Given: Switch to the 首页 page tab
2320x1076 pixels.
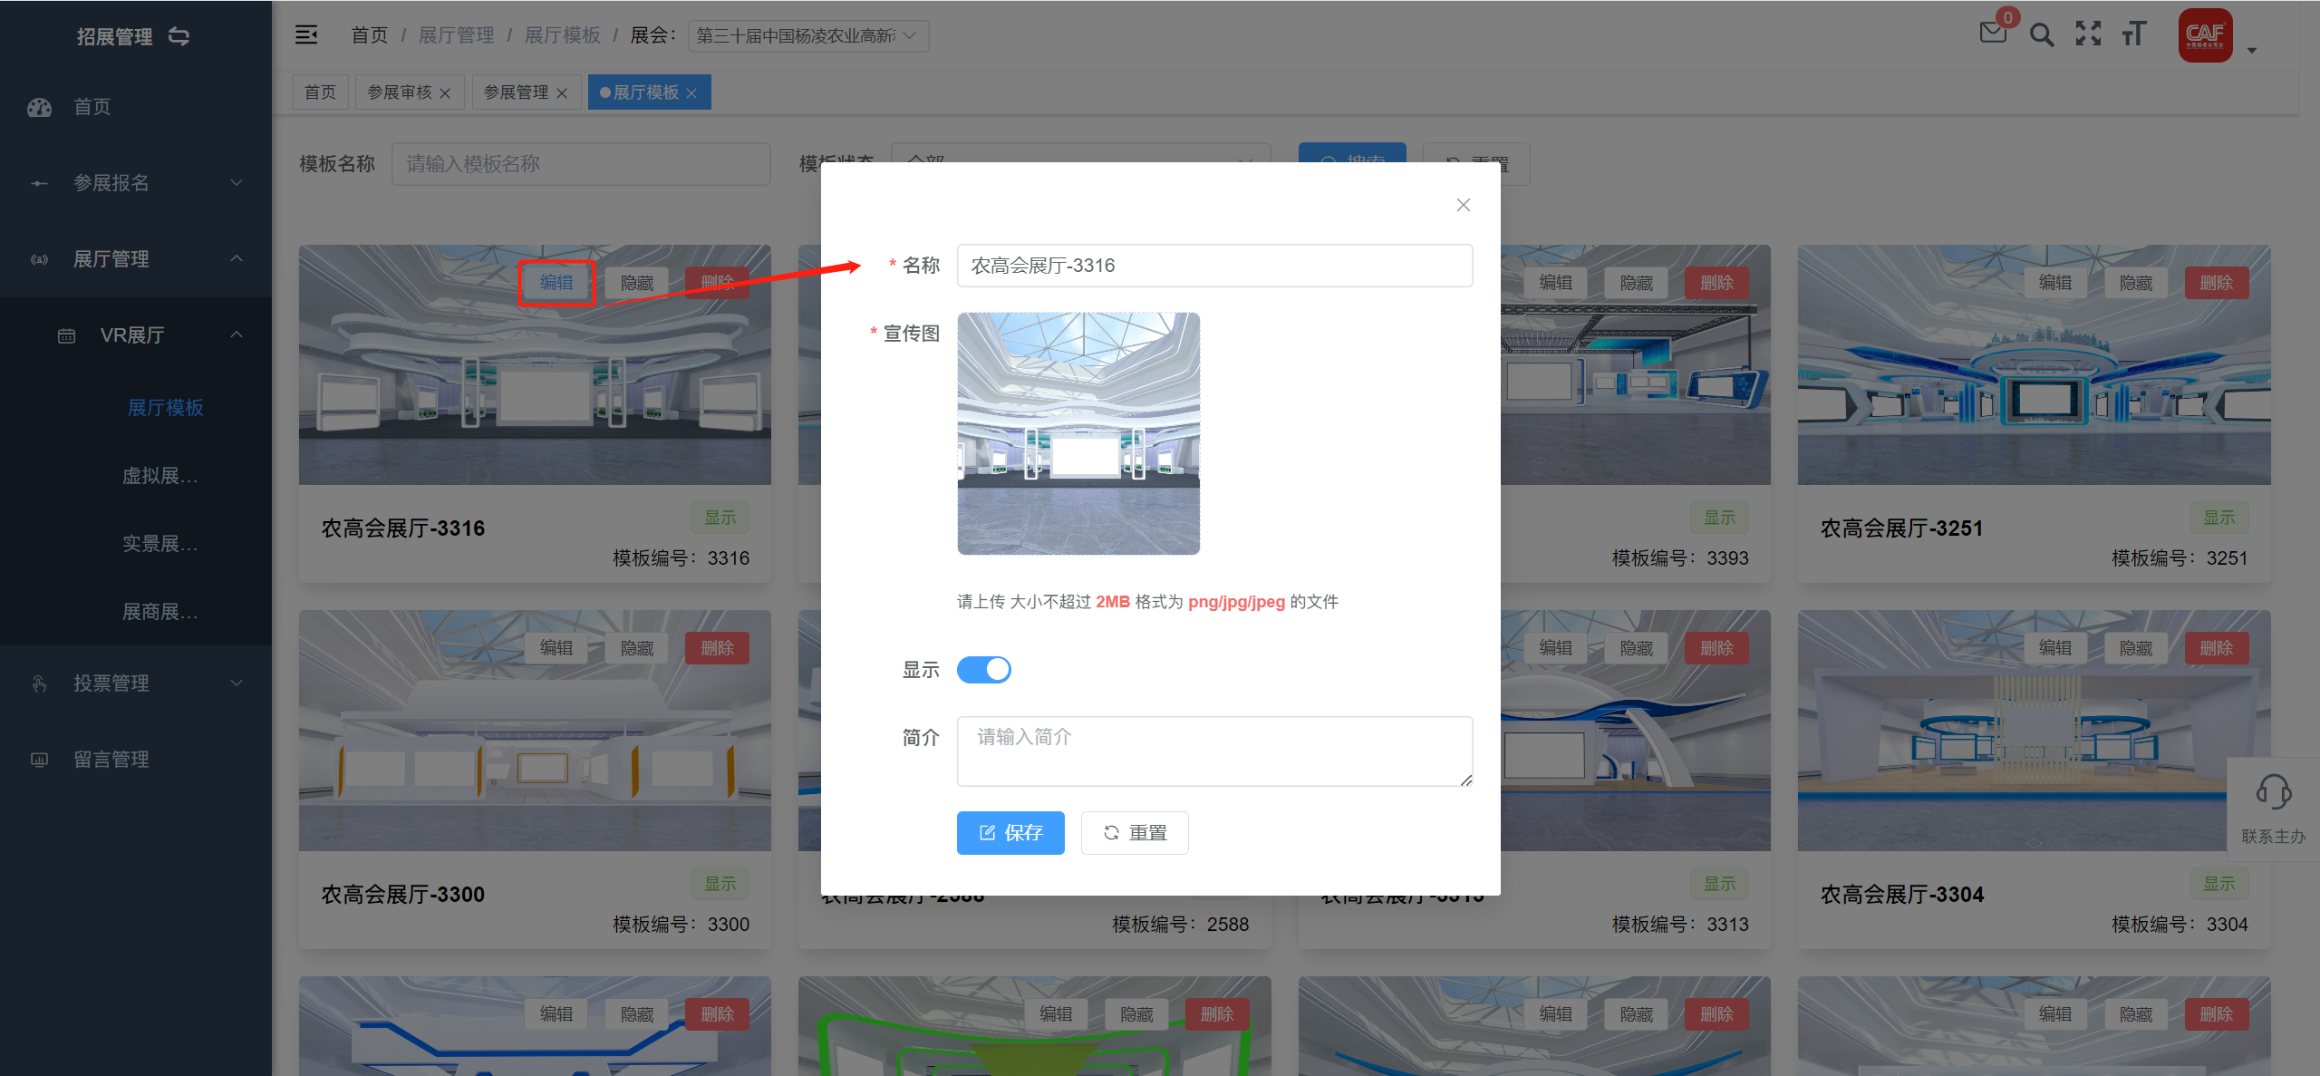Looking at the screenshot, I should coord(320,92).
